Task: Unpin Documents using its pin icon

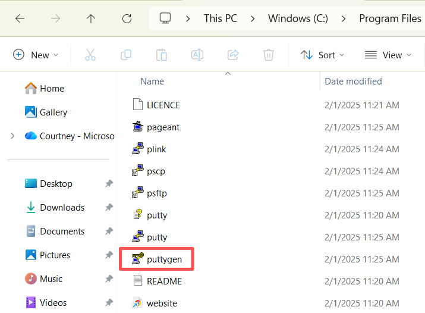Action: 109,231
